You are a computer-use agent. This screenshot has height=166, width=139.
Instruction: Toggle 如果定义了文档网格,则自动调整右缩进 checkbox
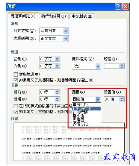tap(16, 80)
